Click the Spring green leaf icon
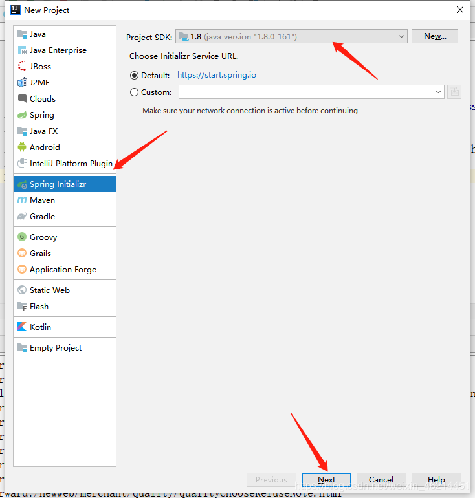 pyautogui.click(x=22, y=115)
